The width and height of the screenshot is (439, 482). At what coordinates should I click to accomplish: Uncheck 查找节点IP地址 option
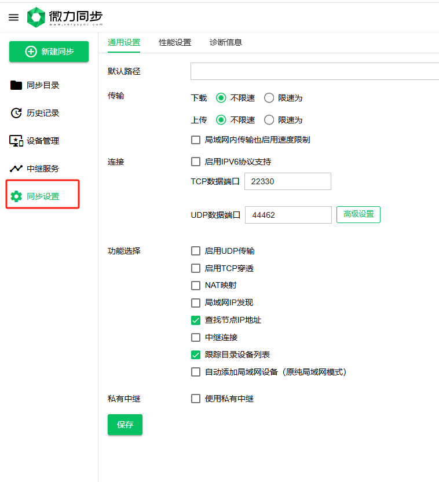196,320
